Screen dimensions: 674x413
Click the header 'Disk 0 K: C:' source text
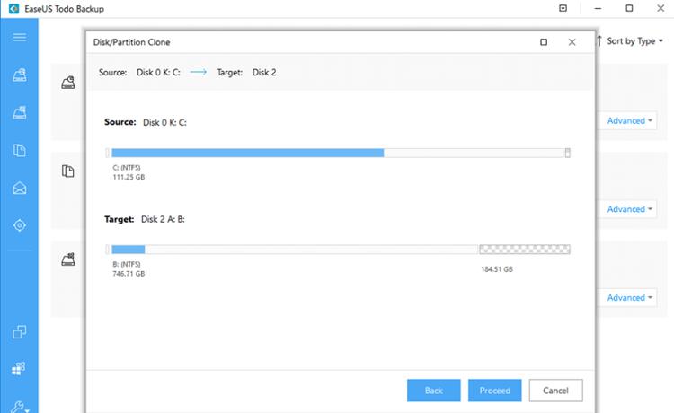[x=158, y=72]
